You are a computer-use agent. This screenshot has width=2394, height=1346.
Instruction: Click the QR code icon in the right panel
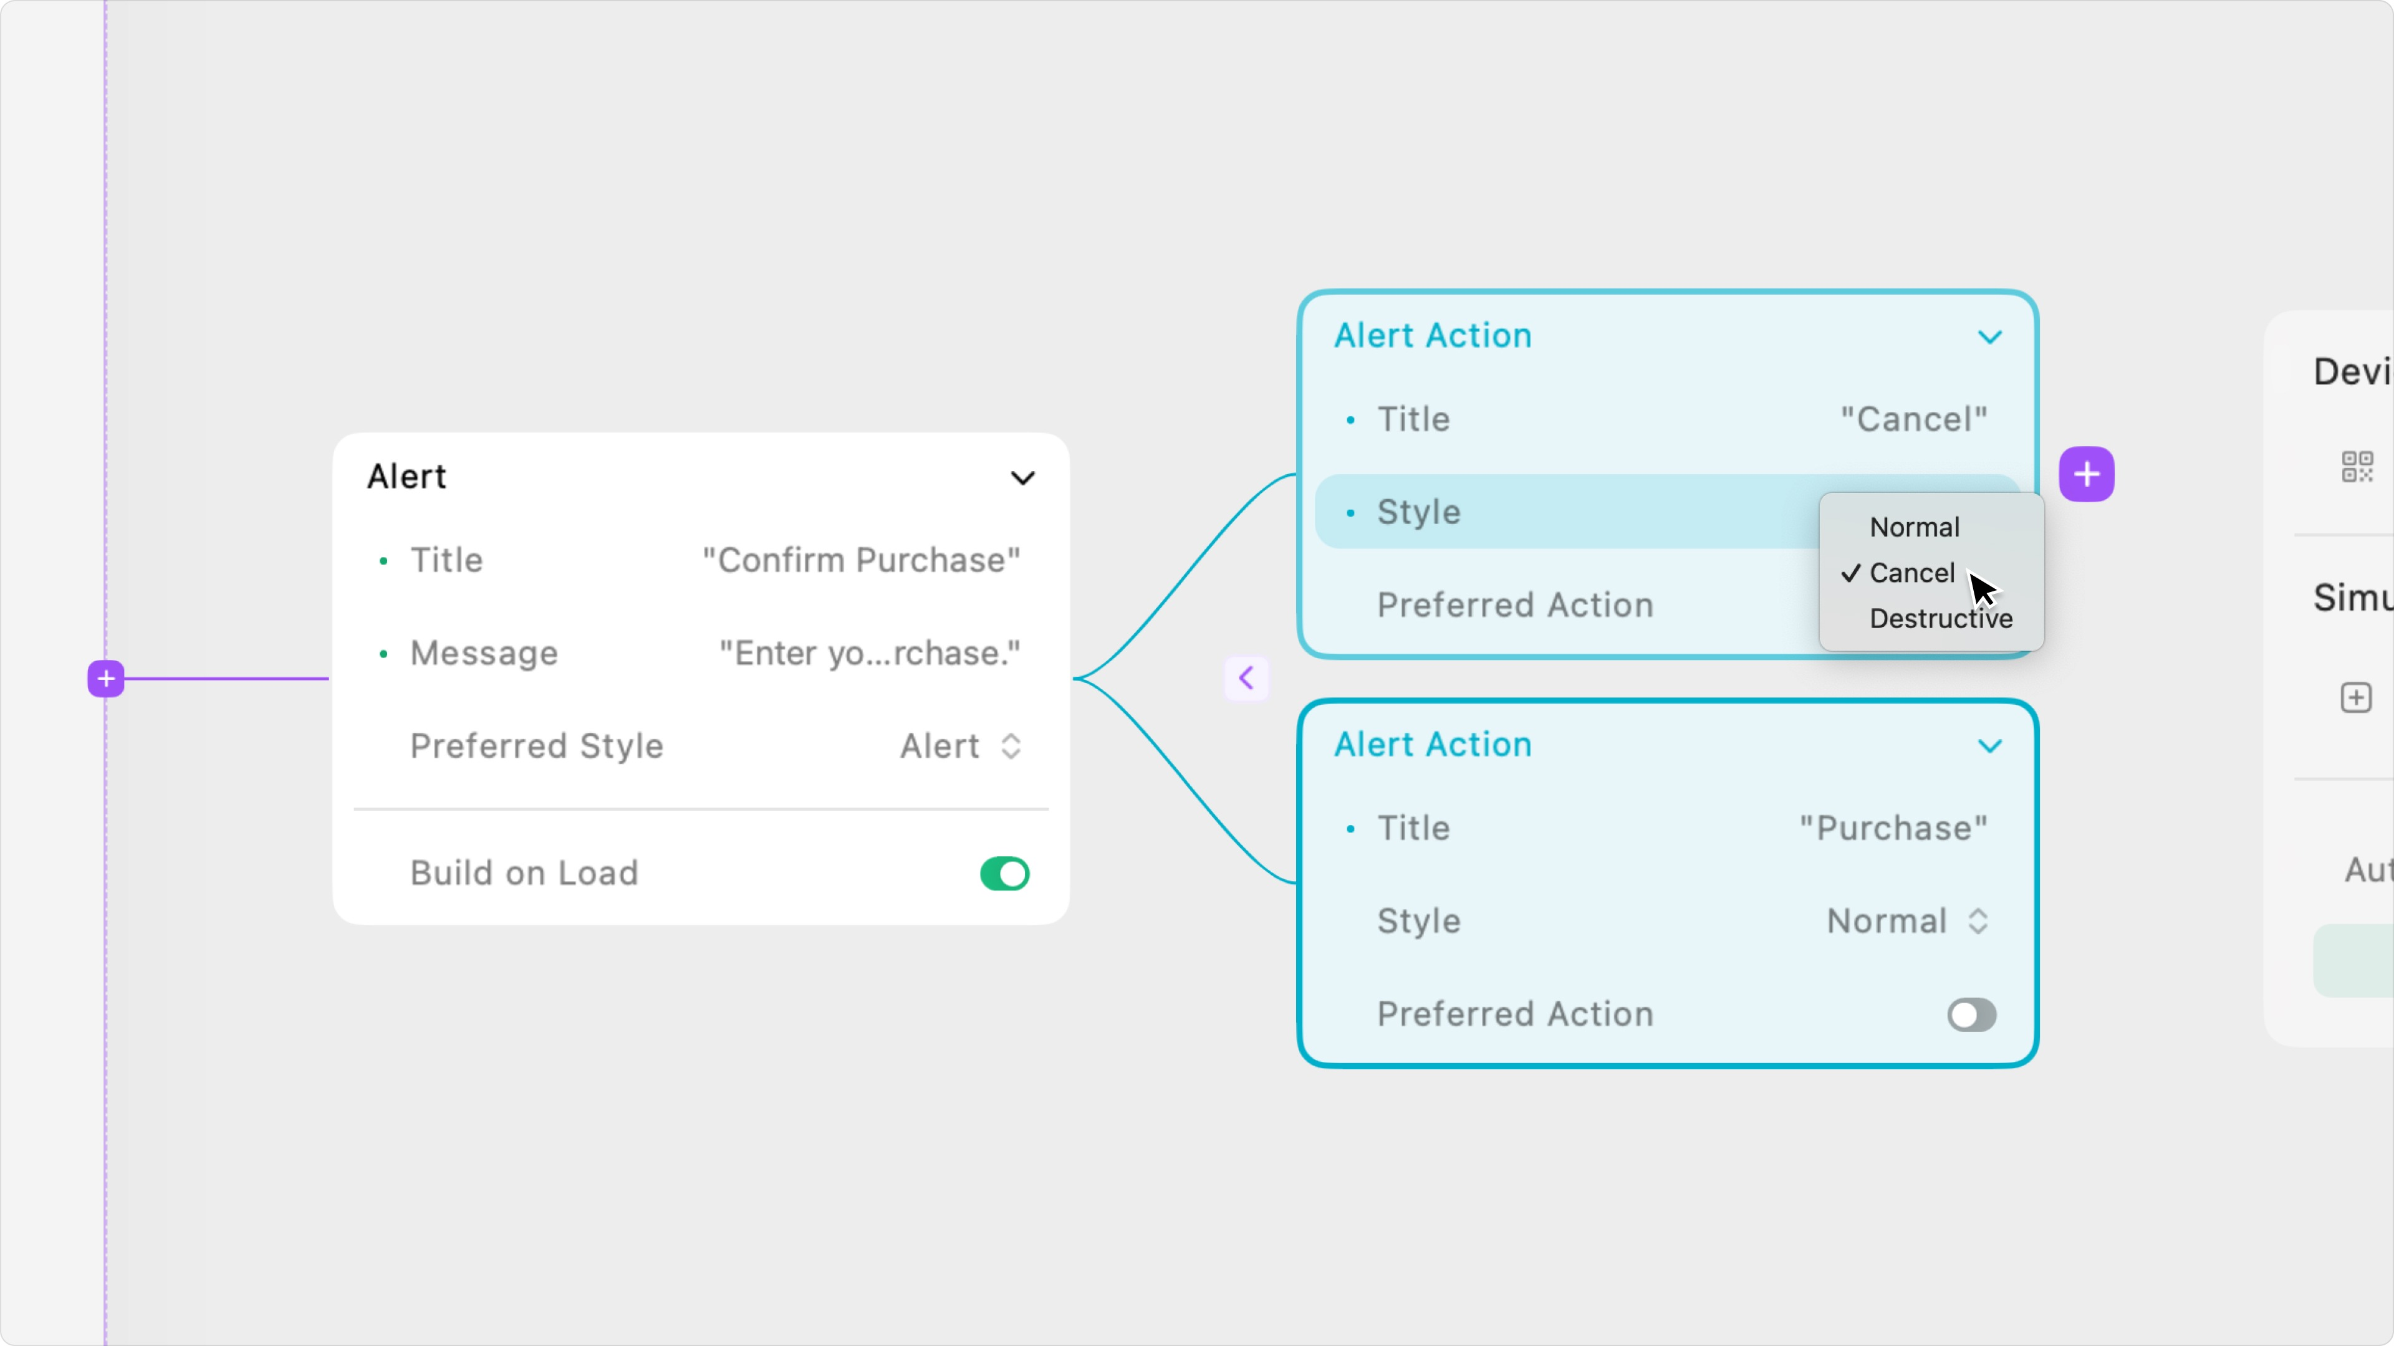tap(2356, 466)
